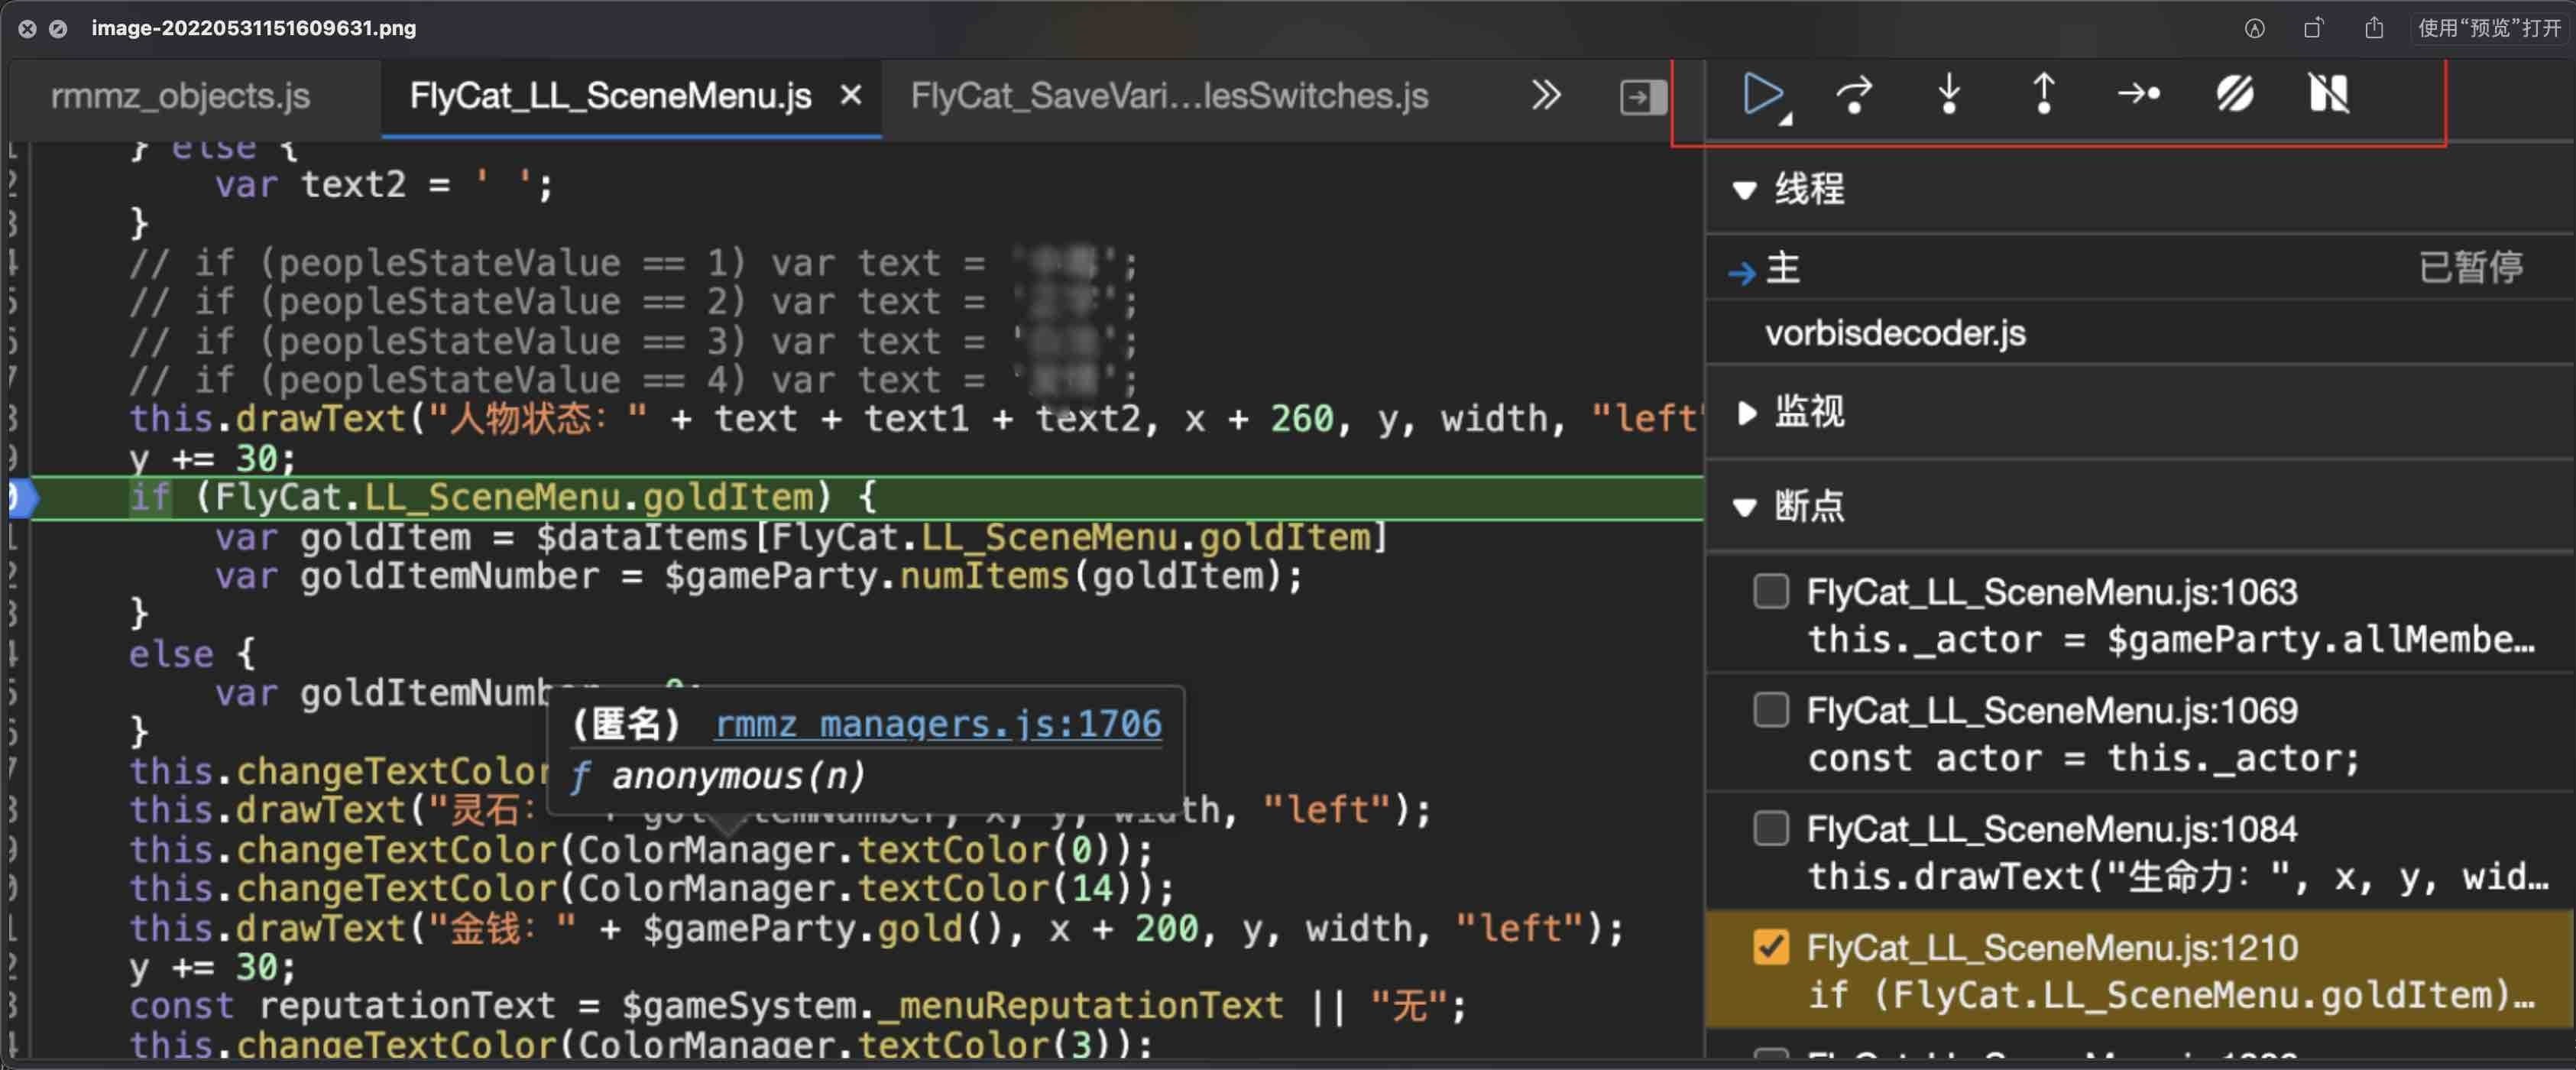The height and width of the screenshot is (1070, 2576).
Task: Expand the 监视 watch section
Action: [x=1746, y=412]
